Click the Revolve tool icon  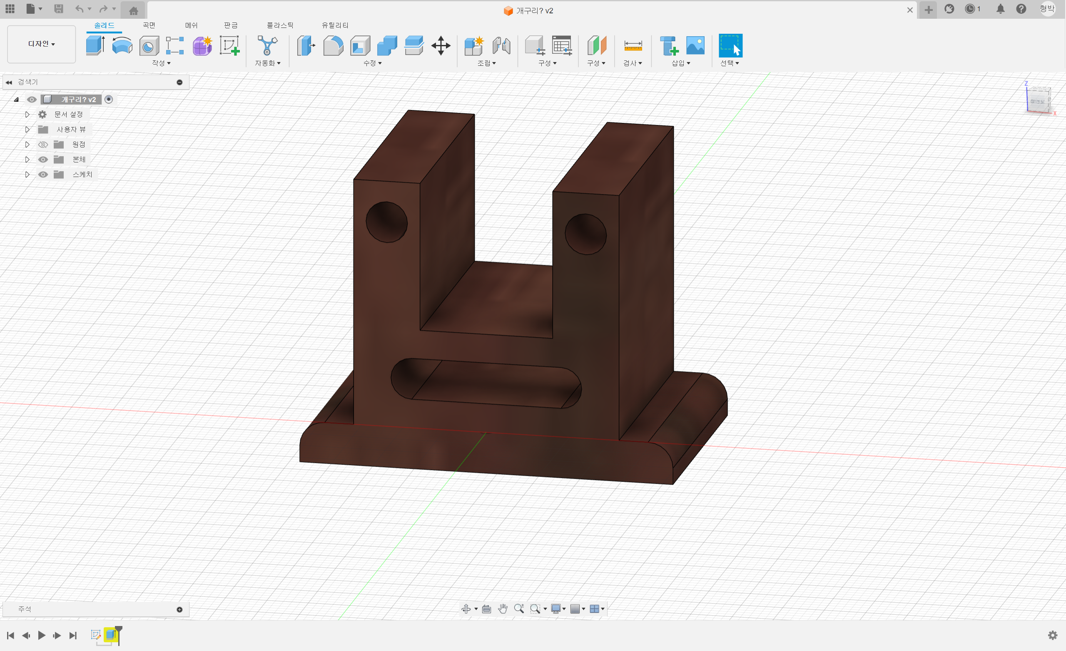[122, 45]
